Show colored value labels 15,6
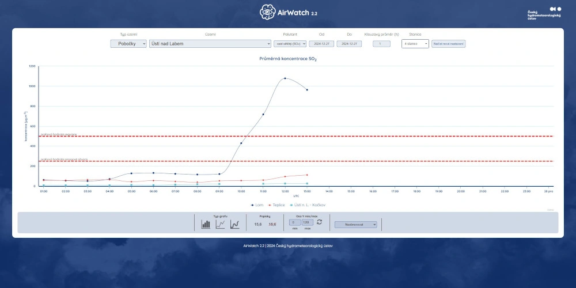 [x=272, y=224]
